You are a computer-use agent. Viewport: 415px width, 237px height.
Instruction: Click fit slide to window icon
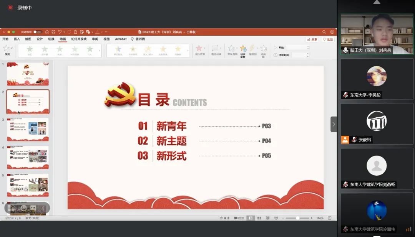[329, 218]
